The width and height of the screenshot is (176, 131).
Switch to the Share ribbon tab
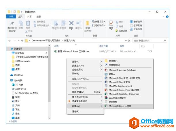coord(29,17)
